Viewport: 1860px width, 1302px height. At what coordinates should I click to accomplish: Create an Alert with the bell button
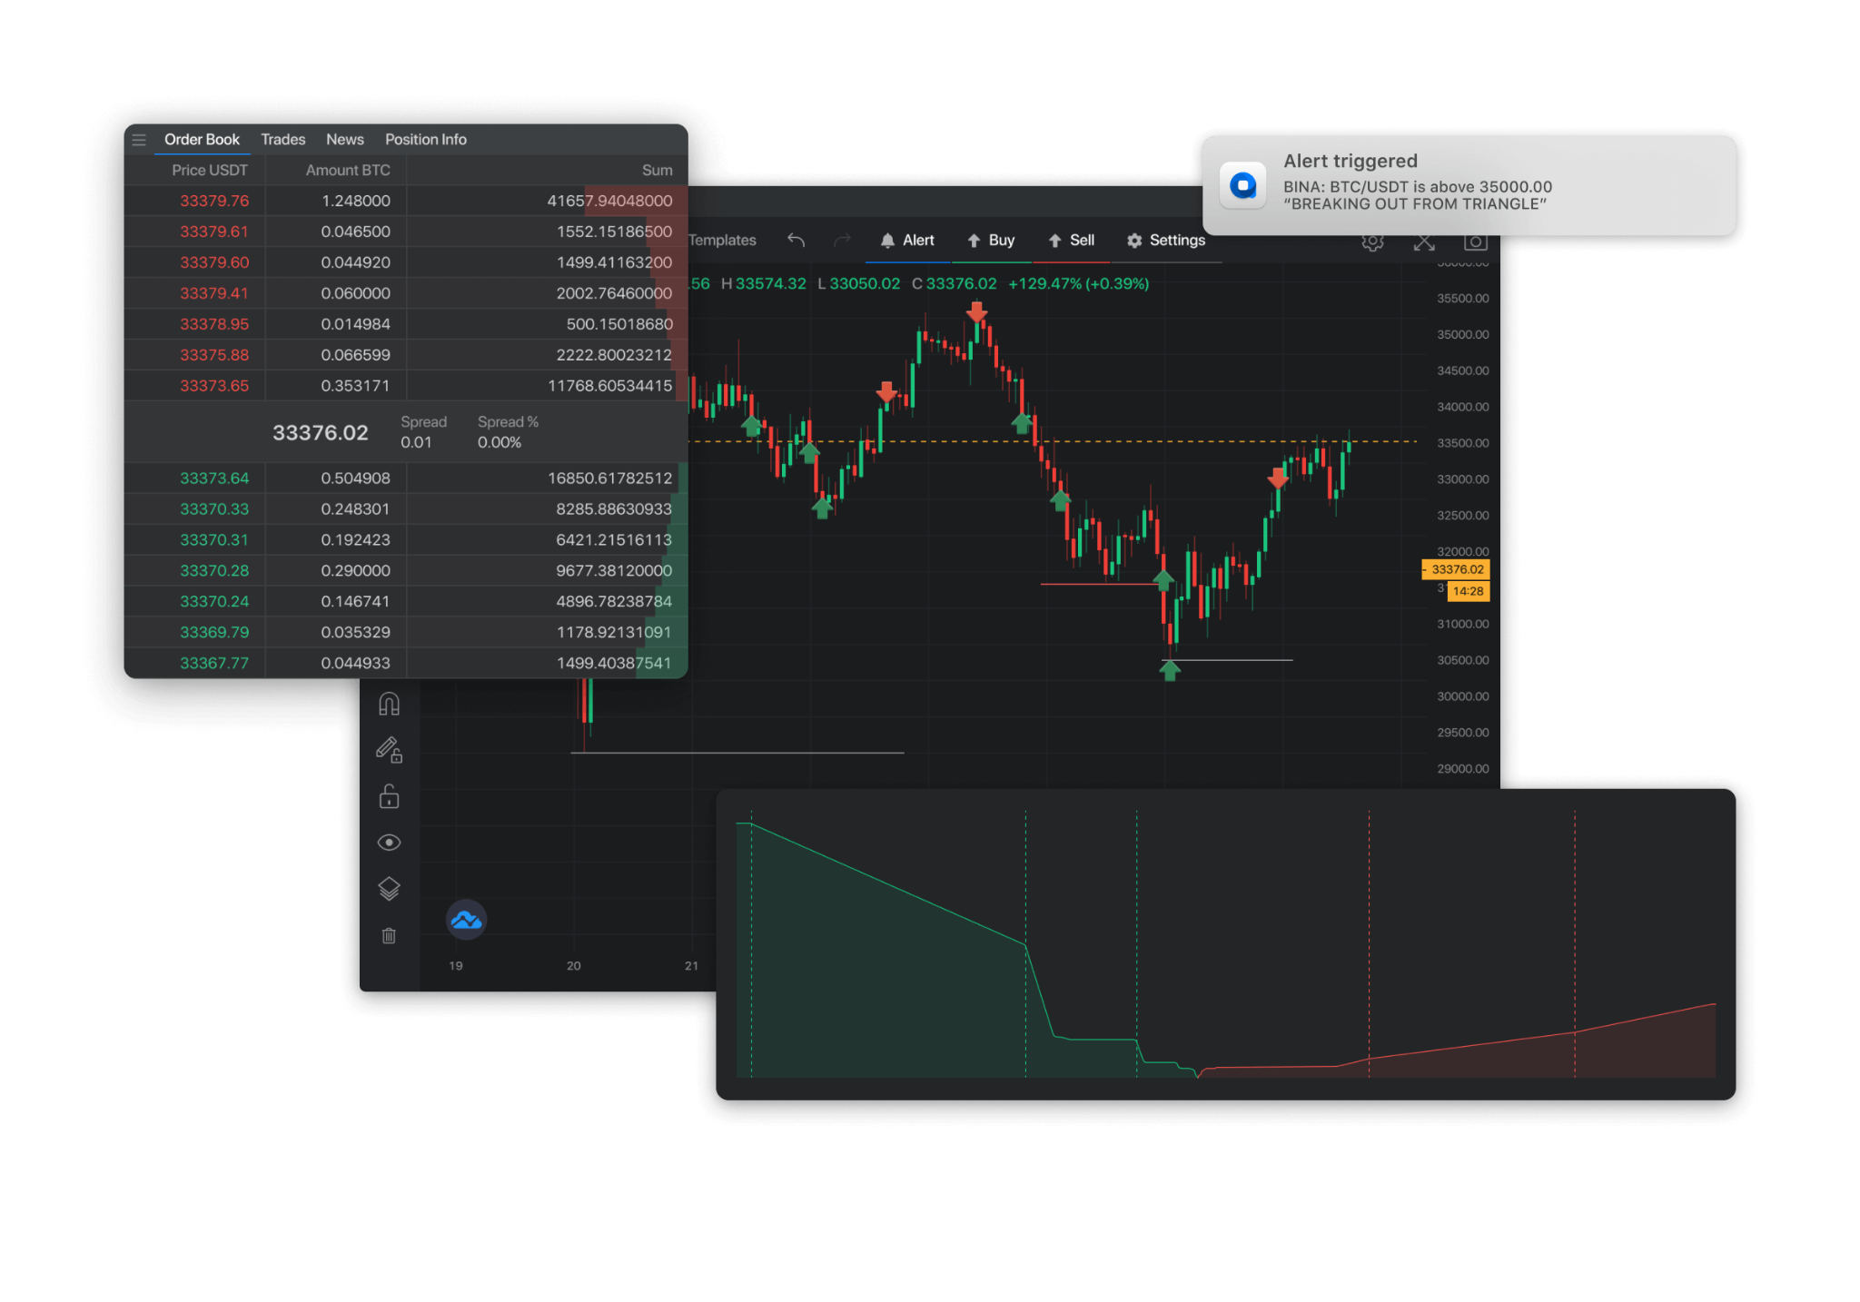[907, 241]
